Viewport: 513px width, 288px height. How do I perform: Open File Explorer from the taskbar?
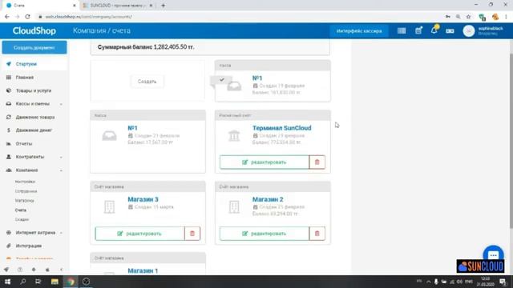(x=55, y=282)
